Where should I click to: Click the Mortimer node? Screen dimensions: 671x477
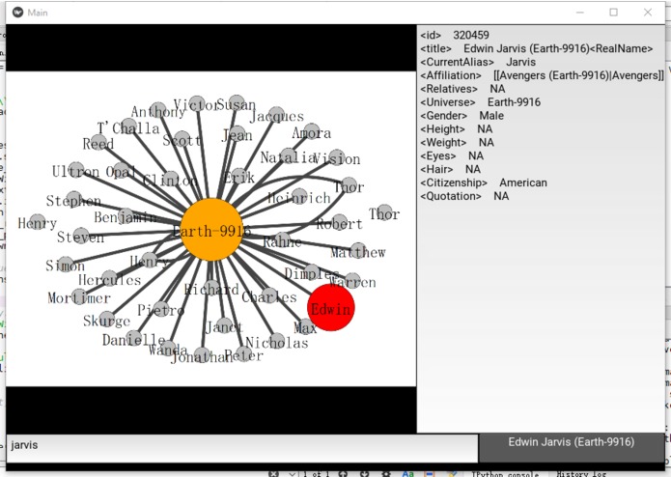tap(79, 296)
